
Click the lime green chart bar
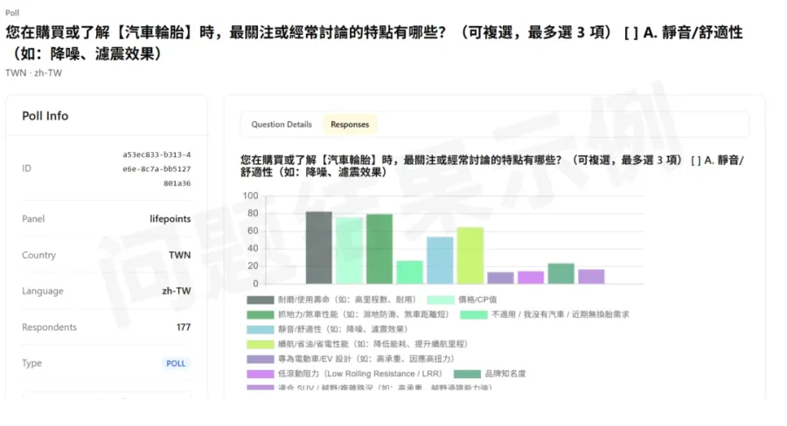470,256
